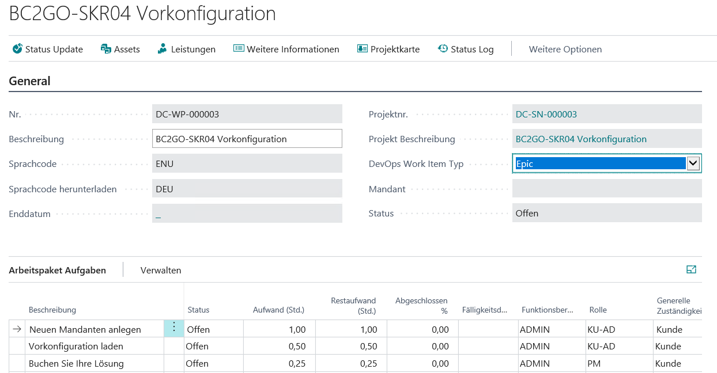Click the Status Update icon
Screen dimensions: 717x373
tap(17, 49)
